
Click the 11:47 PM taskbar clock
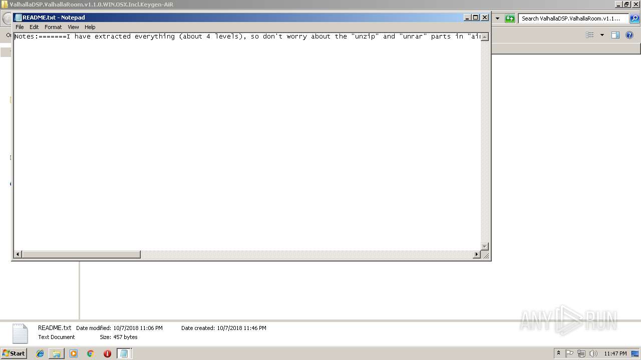(615, 353)
